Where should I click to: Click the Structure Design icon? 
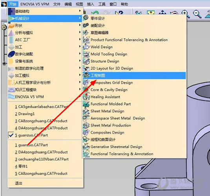86,61
